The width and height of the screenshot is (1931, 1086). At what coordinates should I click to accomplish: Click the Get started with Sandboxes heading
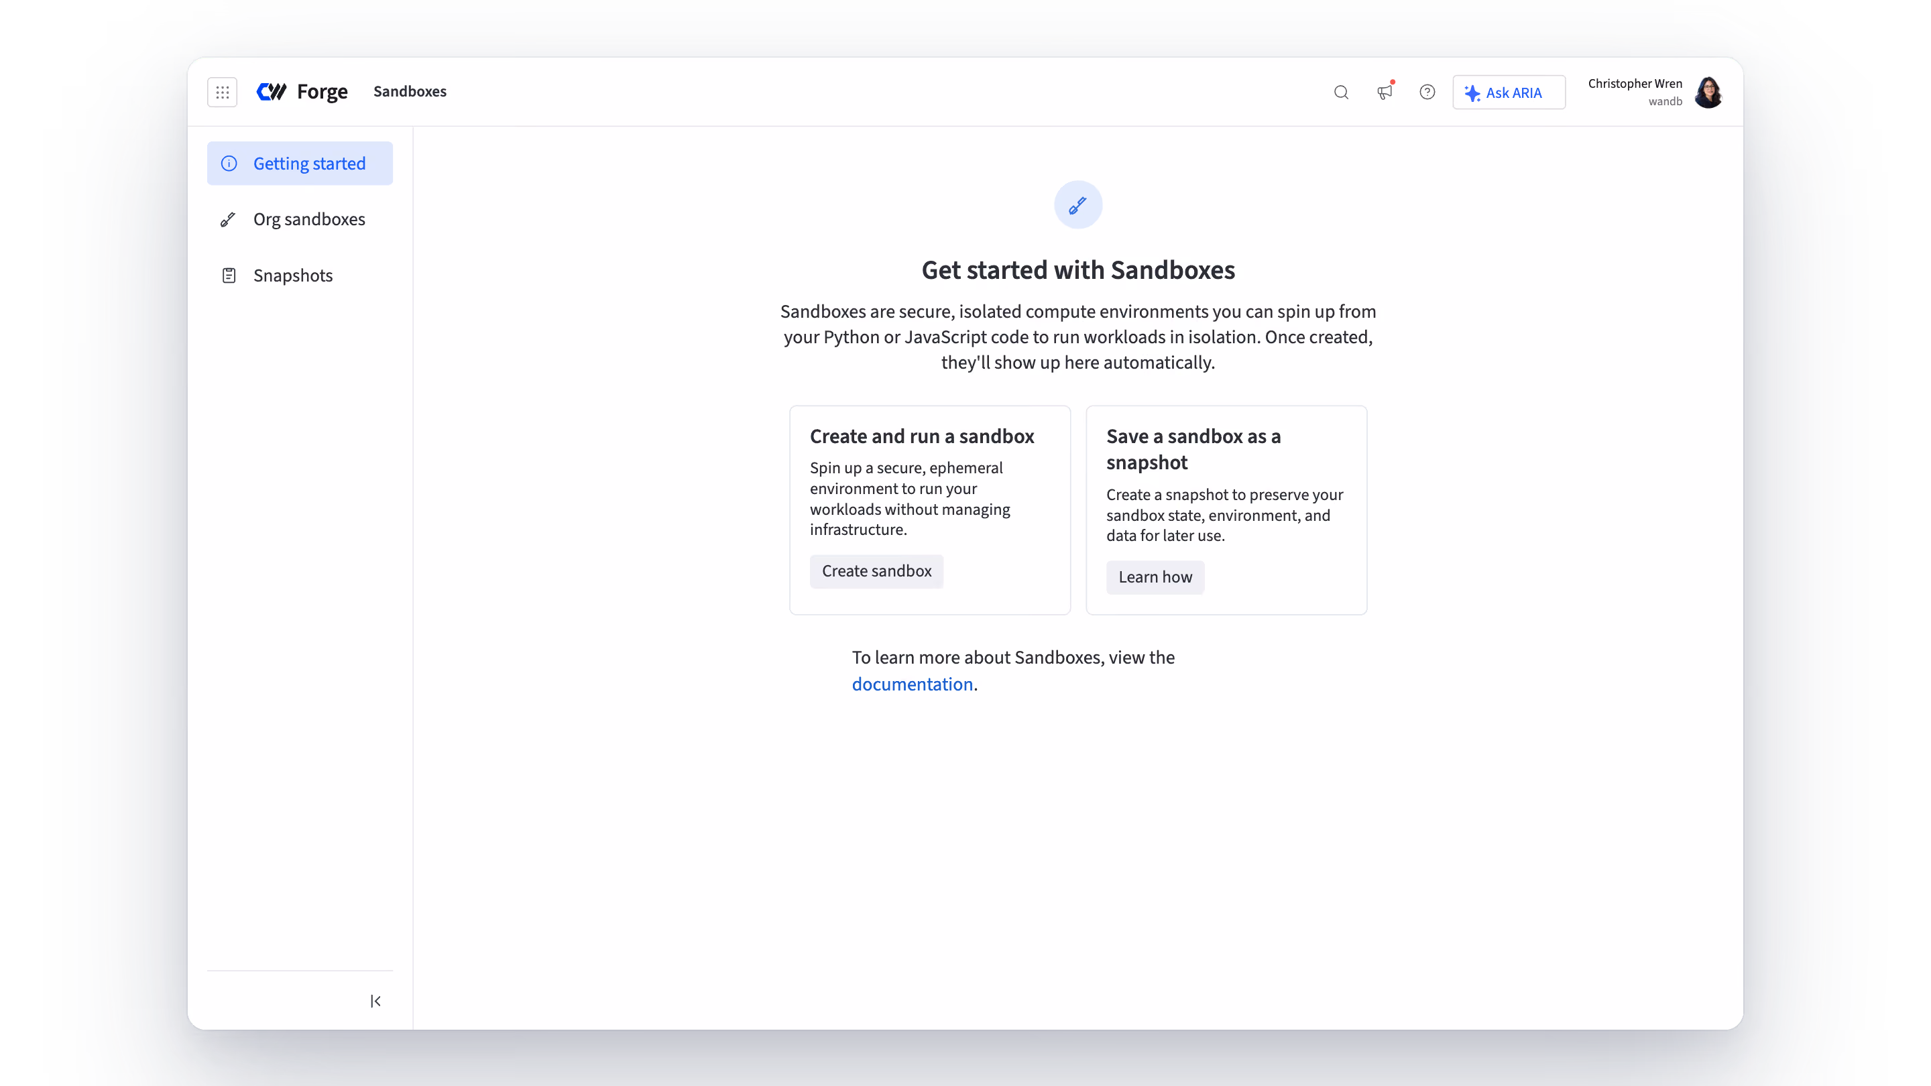(1078, 269)
